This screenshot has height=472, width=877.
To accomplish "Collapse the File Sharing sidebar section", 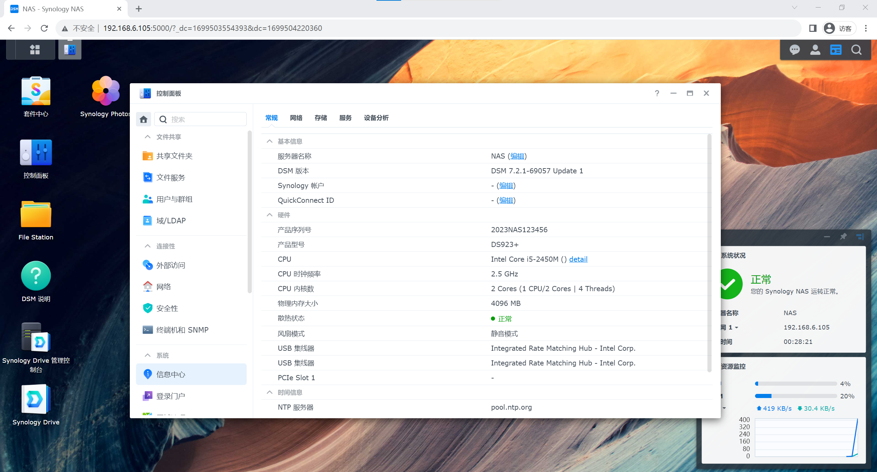I will coord(148,137).
